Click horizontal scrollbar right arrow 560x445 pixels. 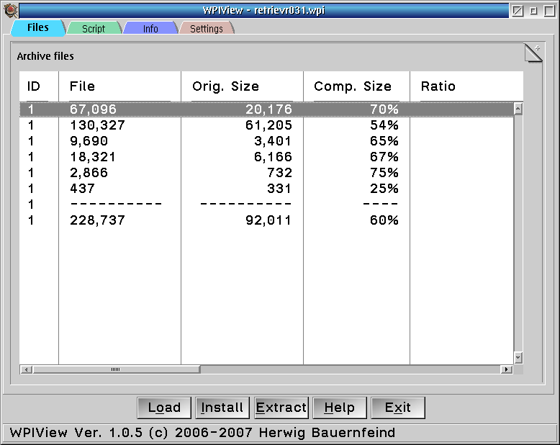point(507,369)
